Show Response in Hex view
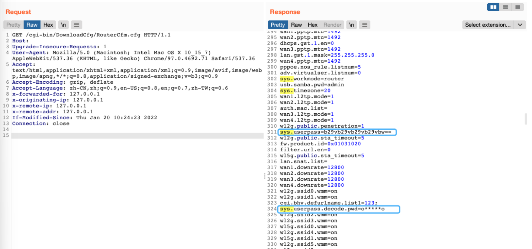Screen dimensions: 532x249 pos(312,25)
